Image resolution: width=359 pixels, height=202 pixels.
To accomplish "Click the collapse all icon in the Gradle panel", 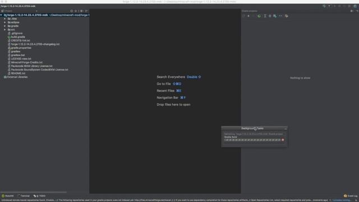I will pyautogui.click(x=270, y=16).
